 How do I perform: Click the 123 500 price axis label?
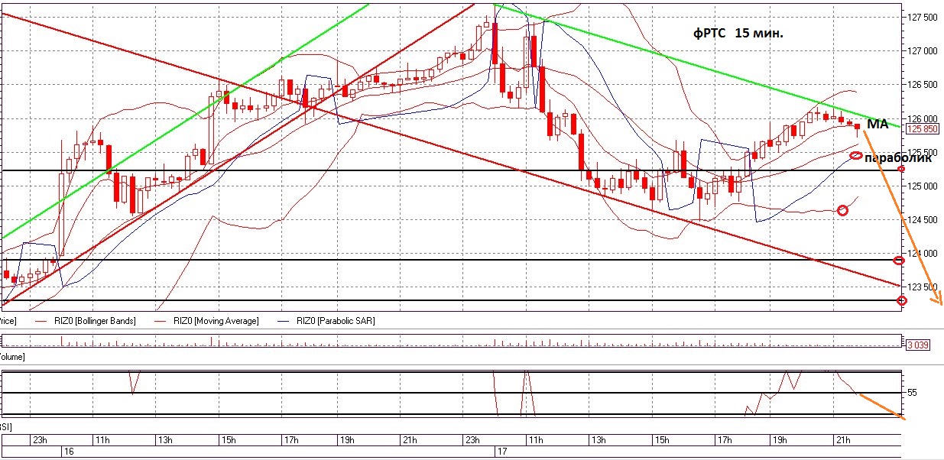[x=921, y=287]
